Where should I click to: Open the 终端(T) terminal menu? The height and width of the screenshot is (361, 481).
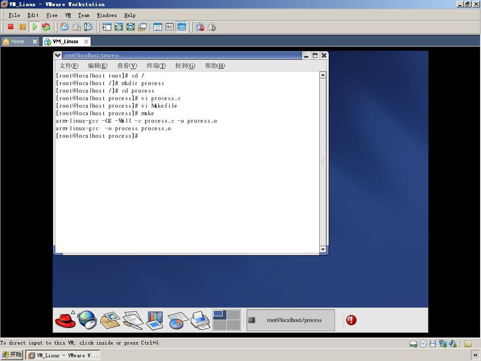click(156, 66)
